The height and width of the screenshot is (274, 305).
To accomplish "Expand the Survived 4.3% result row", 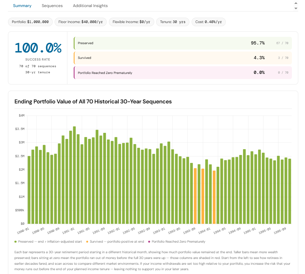I will click(183, 58).
